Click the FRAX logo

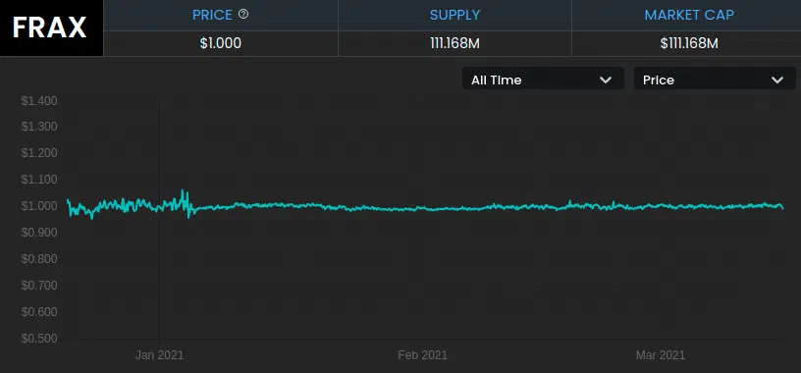[51, 27]
